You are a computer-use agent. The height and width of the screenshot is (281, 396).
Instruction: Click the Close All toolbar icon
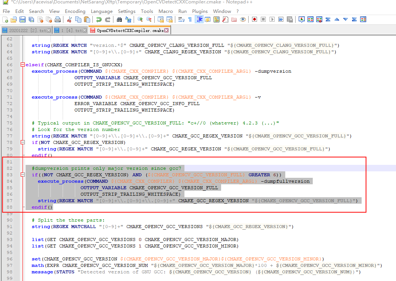[x=49, y=19]
